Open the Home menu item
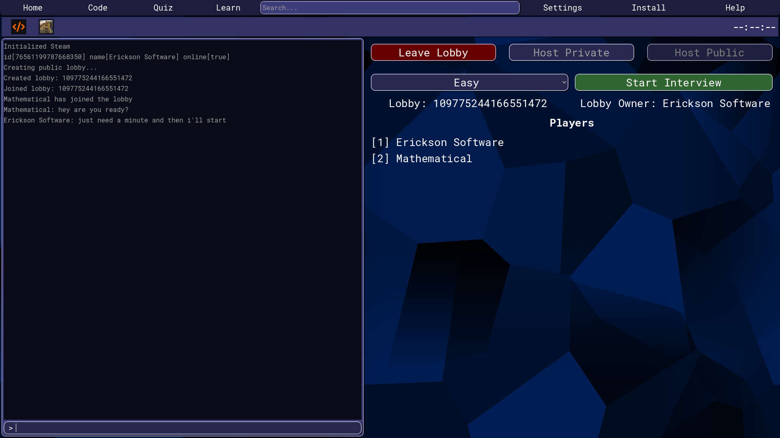The height and width of the screenshot is (438, 780). click(32, 7)
